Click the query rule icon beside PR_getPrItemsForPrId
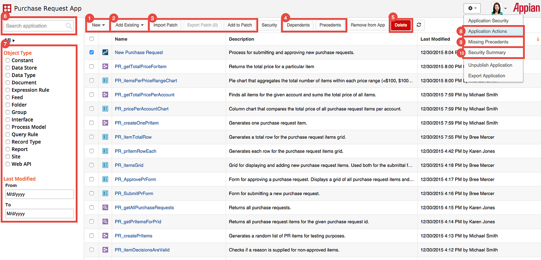The image size is (541, 260). (105, 222)
